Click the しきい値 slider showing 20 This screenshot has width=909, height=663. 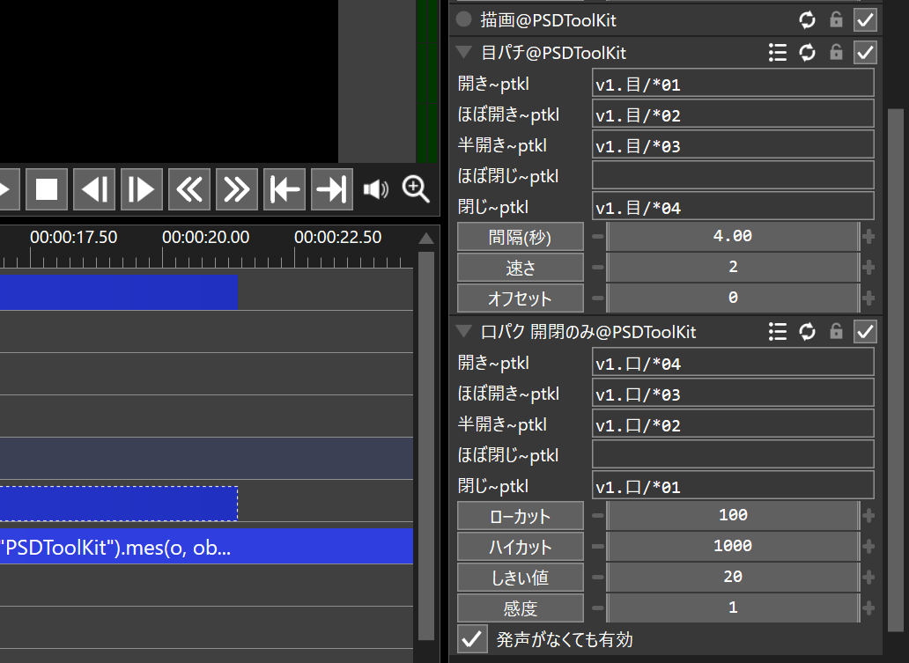coord(733,577)
